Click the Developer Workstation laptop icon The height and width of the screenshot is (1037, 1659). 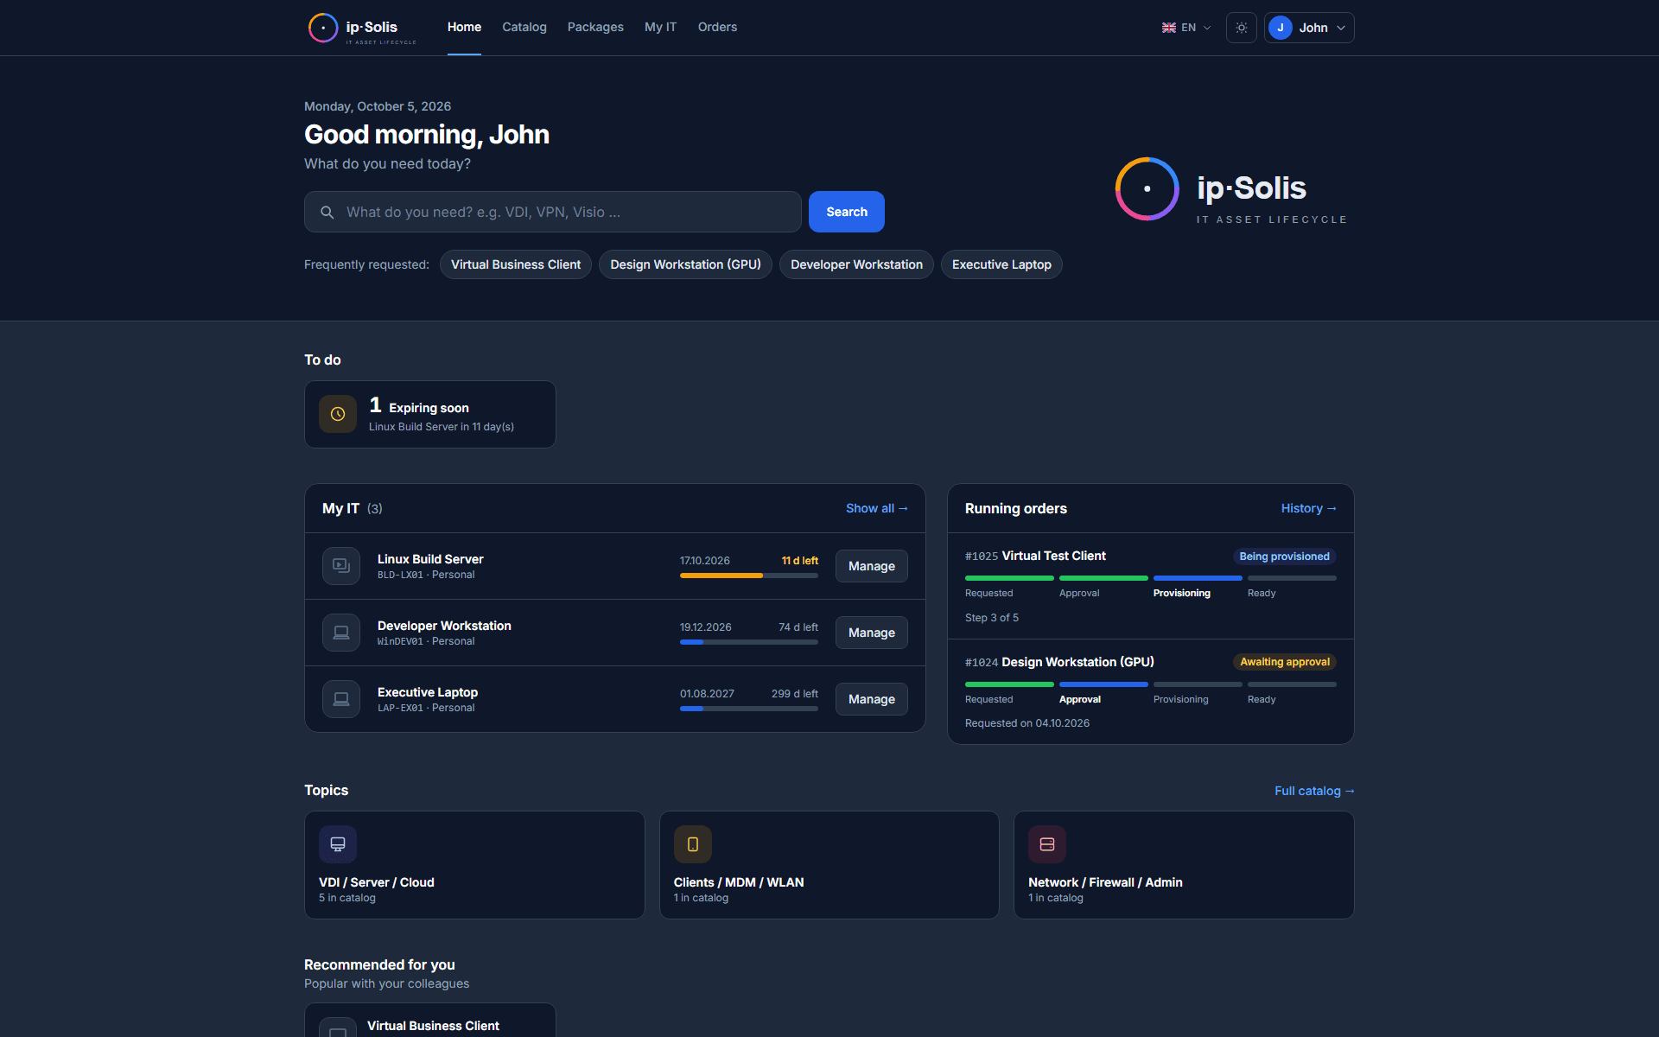[341, 633]
